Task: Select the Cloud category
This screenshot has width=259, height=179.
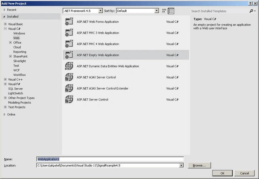Action: click(x=17, y=47)
